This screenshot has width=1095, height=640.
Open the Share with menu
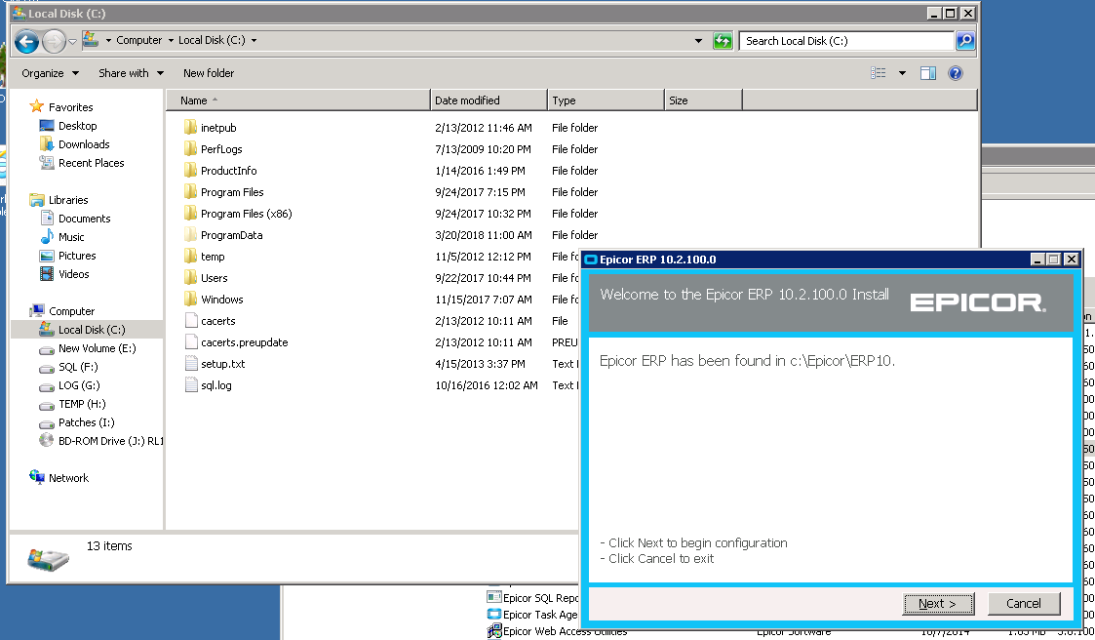pos(131,73)
